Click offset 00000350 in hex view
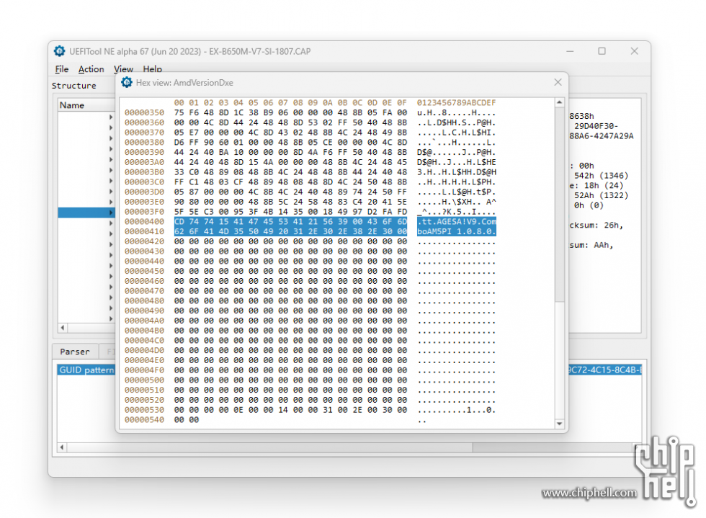 click(145, 112)
